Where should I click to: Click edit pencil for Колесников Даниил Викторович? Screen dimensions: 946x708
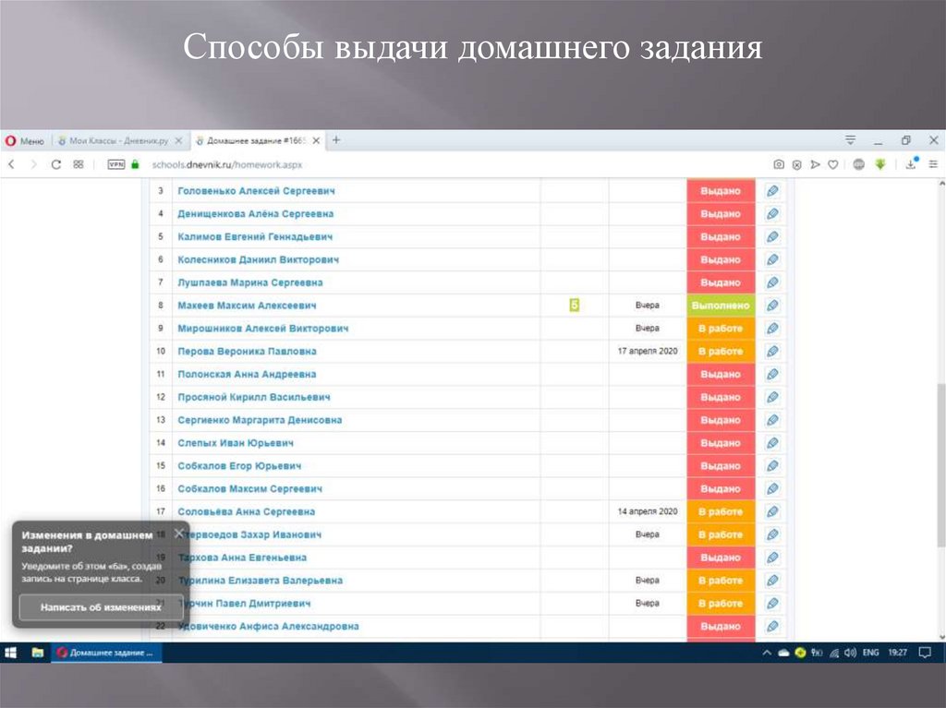click(772, 260)
